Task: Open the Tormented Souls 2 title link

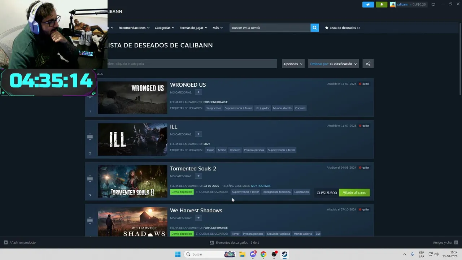Action: (193, 169)
